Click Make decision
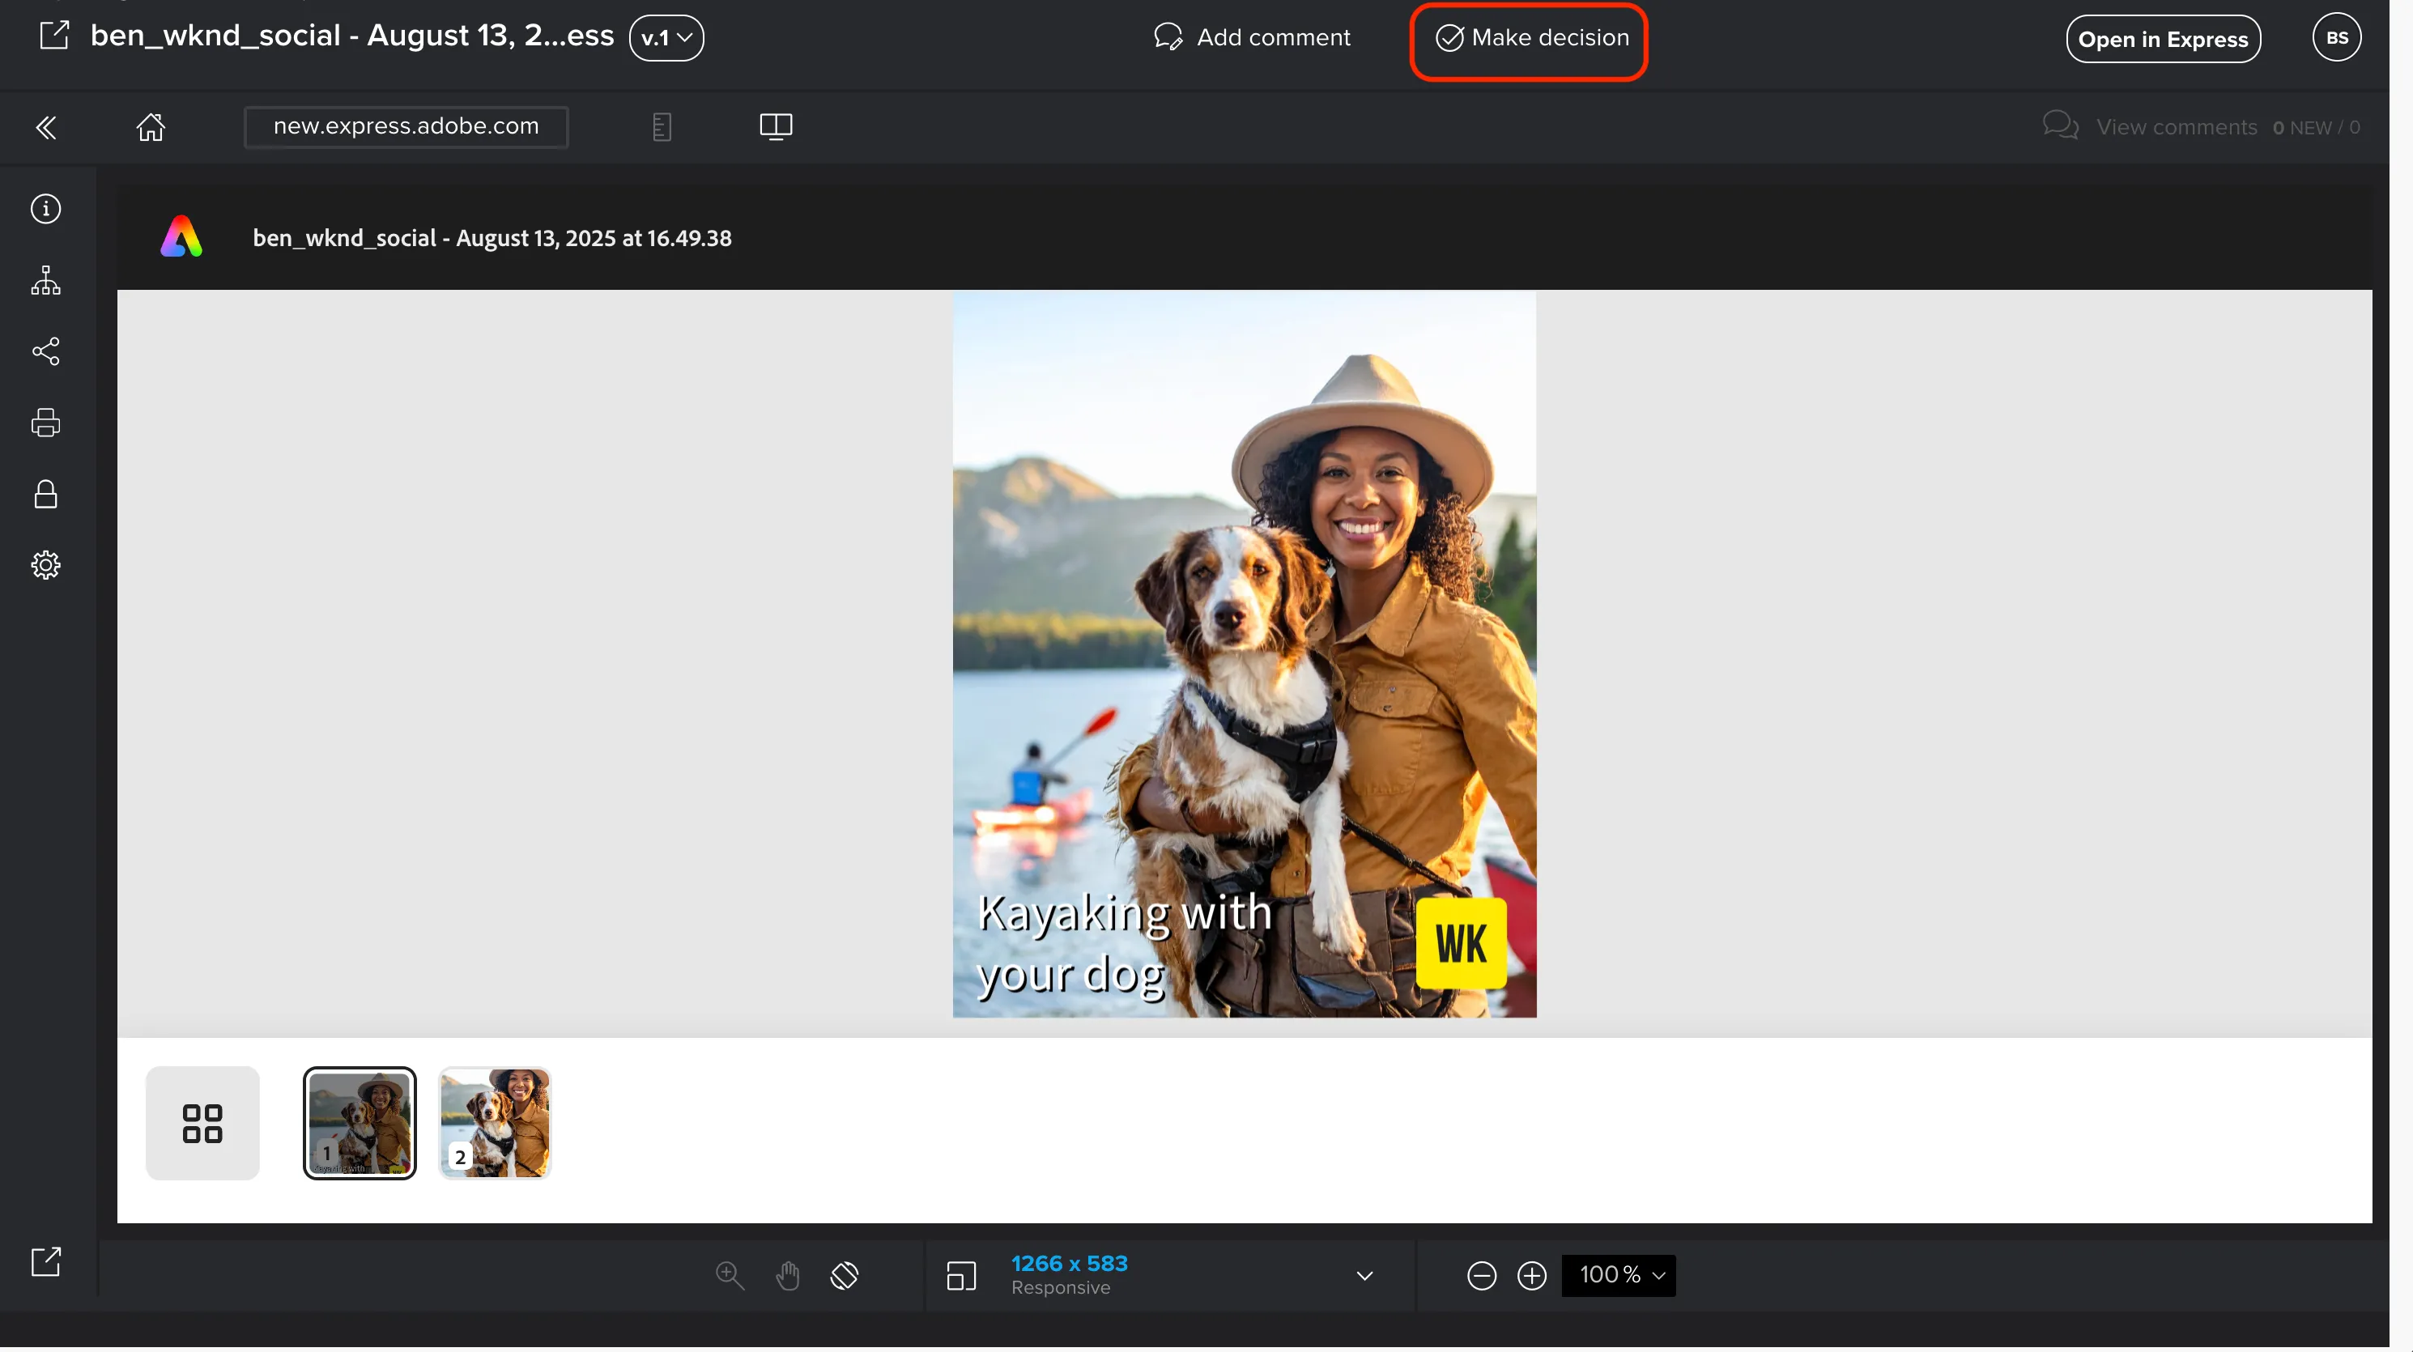The height and width of the screenshot is (1352, 2413). [x=1531, y=38]
